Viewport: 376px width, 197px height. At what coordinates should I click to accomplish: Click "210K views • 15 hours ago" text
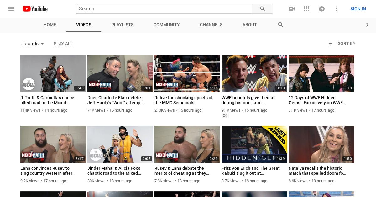(x=178, y=110)
